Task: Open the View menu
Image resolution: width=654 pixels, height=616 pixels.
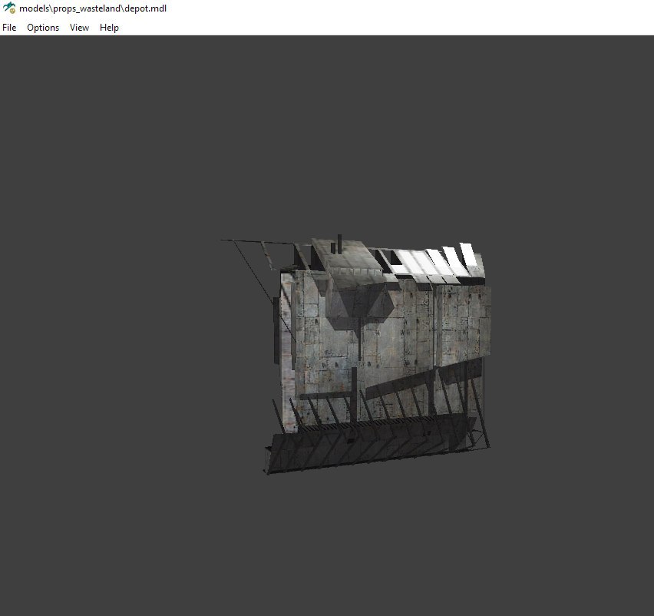Action: tap(79, 28)
